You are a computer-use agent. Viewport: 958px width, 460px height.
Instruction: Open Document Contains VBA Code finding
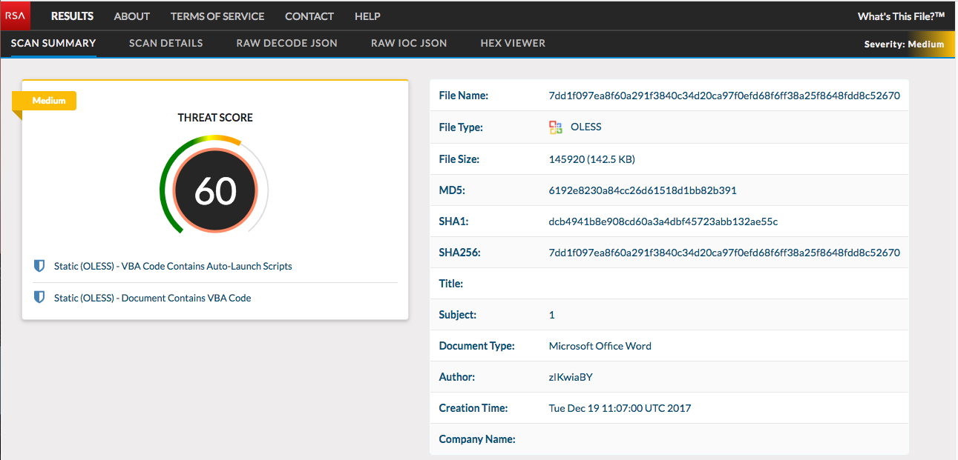(152, 298)
